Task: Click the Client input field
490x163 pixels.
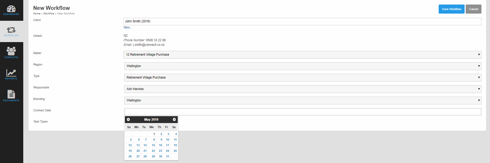Action: tap(302, 22)
